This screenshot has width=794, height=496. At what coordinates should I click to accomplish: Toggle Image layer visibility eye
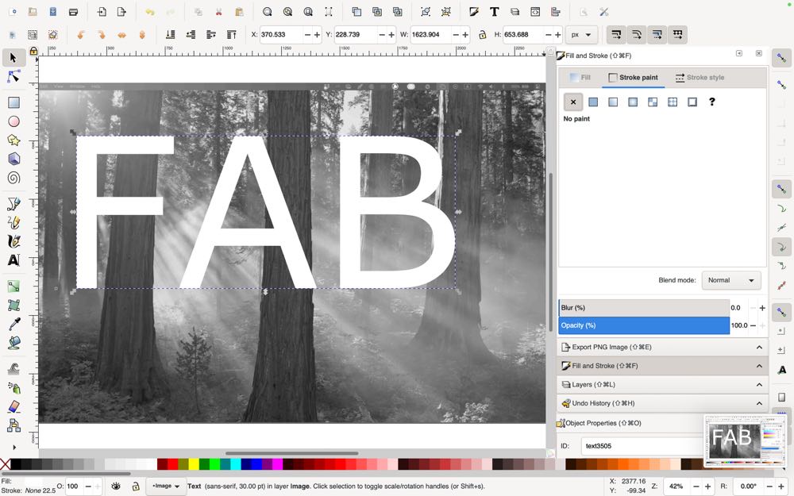115,486
